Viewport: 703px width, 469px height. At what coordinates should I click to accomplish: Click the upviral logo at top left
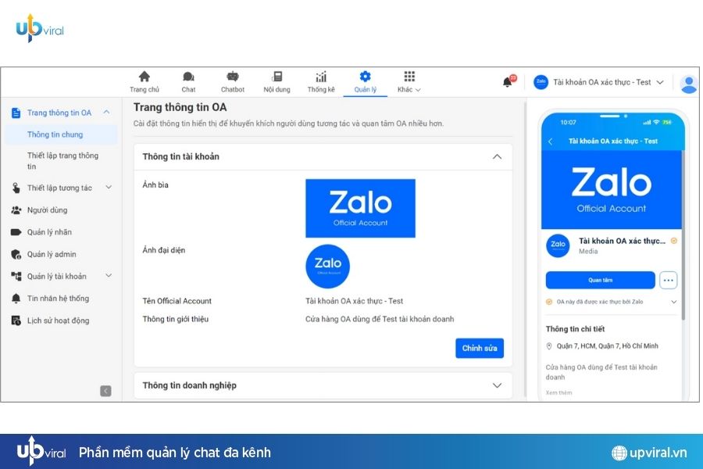40,29
